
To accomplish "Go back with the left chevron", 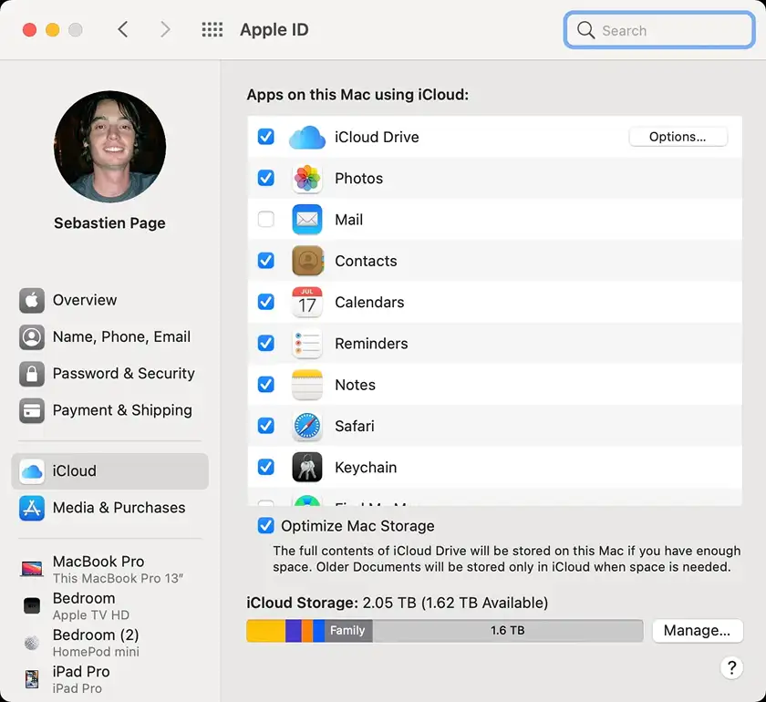I will click(123, 30).
